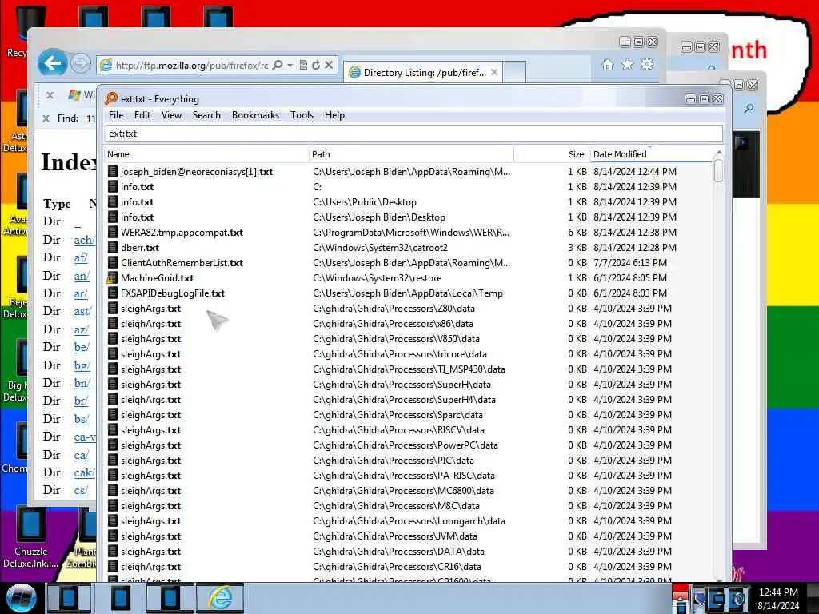Image resolution: width=819 pixels, height=614 pixels.
Task: Select info.txt located in C:
Action: tap(137, 186)
